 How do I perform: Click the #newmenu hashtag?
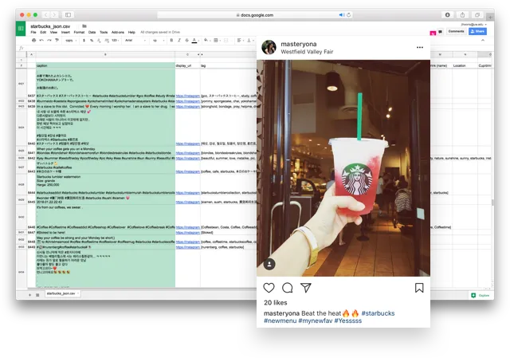click(280, 321)
